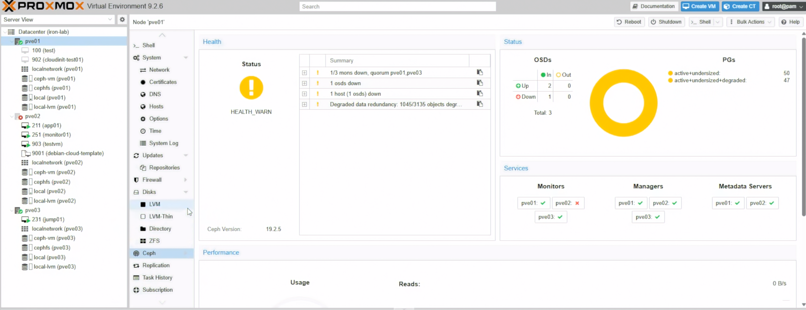Click the content area vertical scrollbar
This screenshot has width=806, height=310.
(x=803, y=127)
